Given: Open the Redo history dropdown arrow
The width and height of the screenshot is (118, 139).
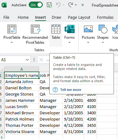Looking at the screenshot, I should coord(76,5).
